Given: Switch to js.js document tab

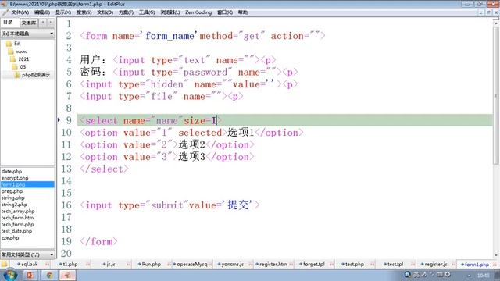Looking at the screenshot, I should click(x=111, y=265).
